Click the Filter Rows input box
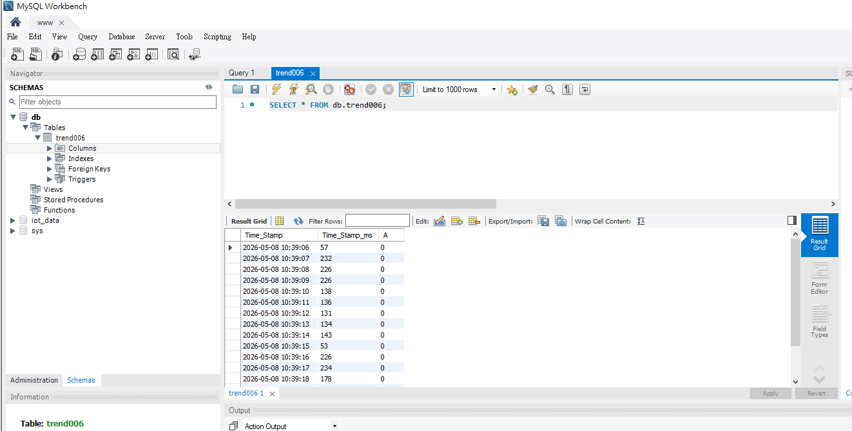Screen dimensions: 852x431 [377, 221]
